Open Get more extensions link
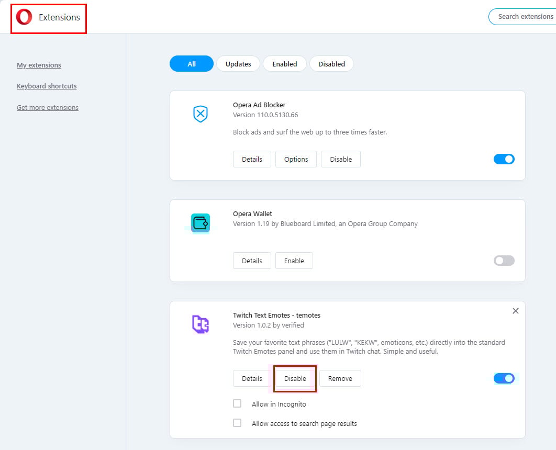 tap(48, 107)
